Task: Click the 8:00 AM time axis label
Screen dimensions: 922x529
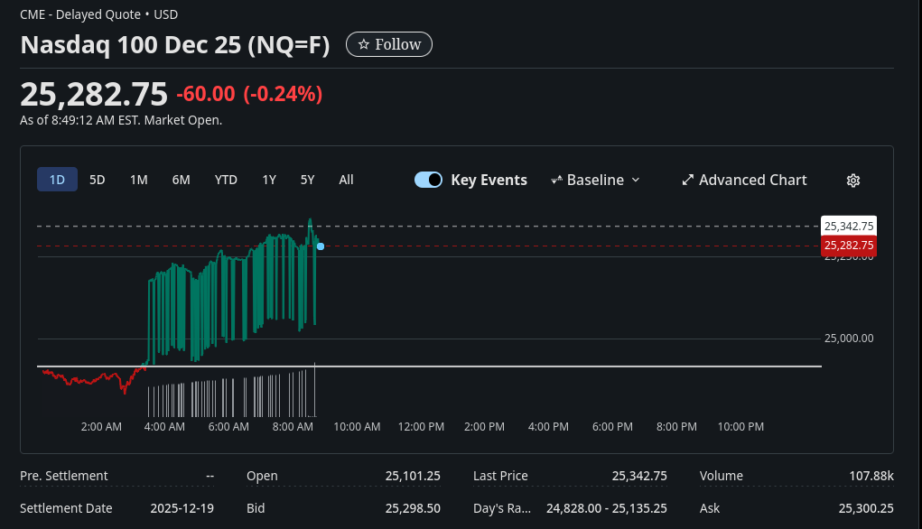Action: coord(293,427)
